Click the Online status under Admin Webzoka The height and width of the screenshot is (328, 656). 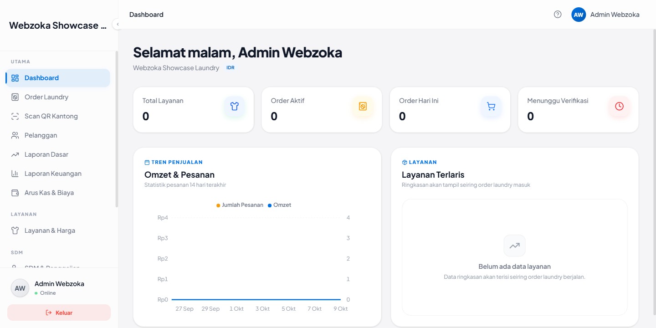click(x=45, y=293)
